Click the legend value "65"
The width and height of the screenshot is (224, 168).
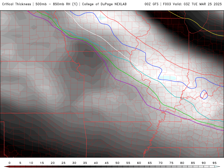(x=150, y=163)
